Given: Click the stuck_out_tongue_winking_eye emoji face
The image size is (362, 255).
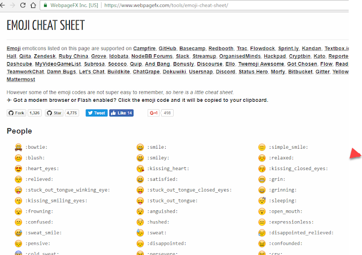Looking at the screenshot, I should click(18, 190).
